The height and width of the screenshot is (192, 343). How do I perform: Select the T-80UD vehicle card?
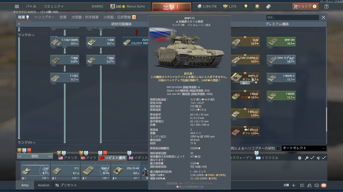245,95
